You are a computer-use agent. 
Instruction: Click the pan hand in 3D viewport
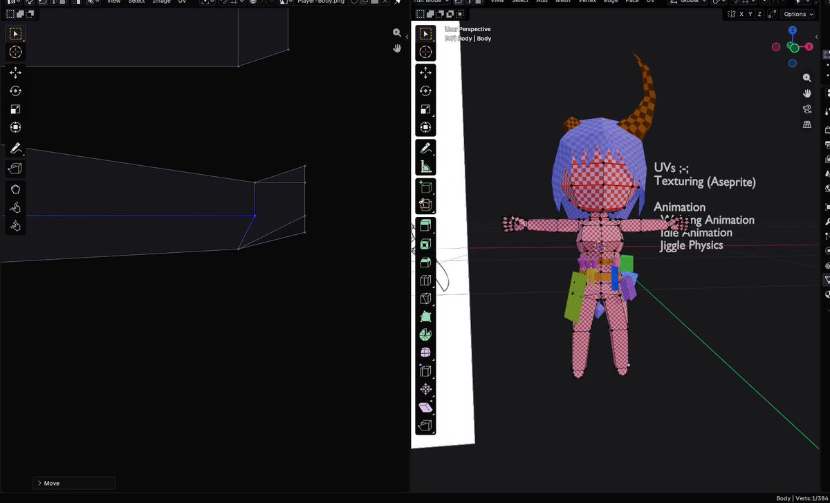coord(807,93)
